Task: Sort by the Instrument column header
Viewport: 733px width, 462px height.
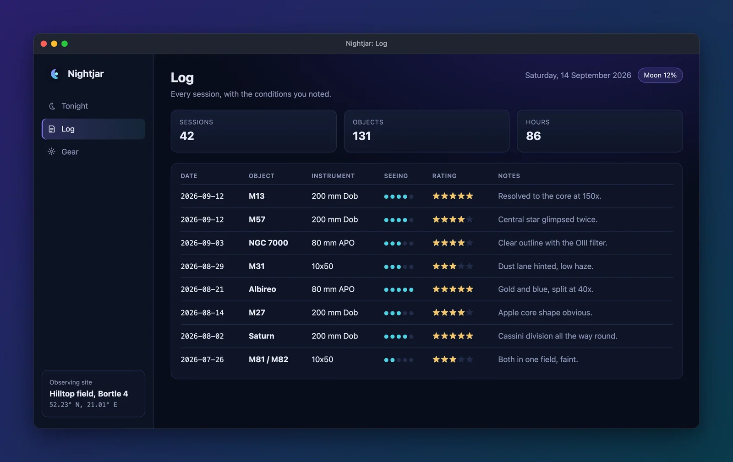Action: [x=333, y=176]
